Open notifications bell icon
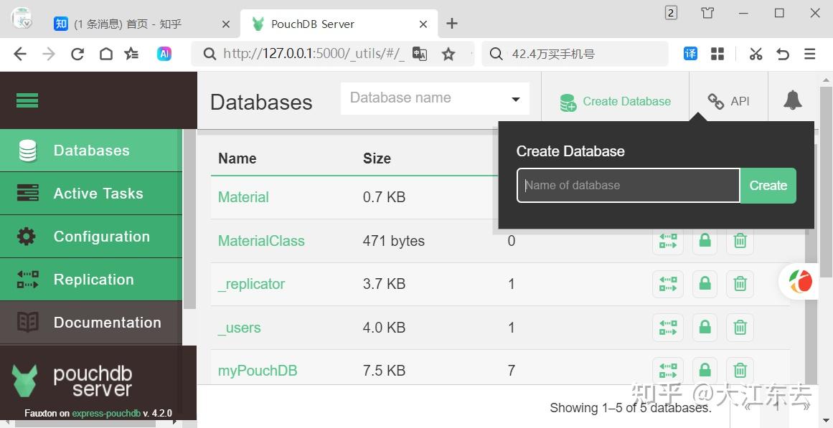The image size is (833, 428). [x=792, y=100]
